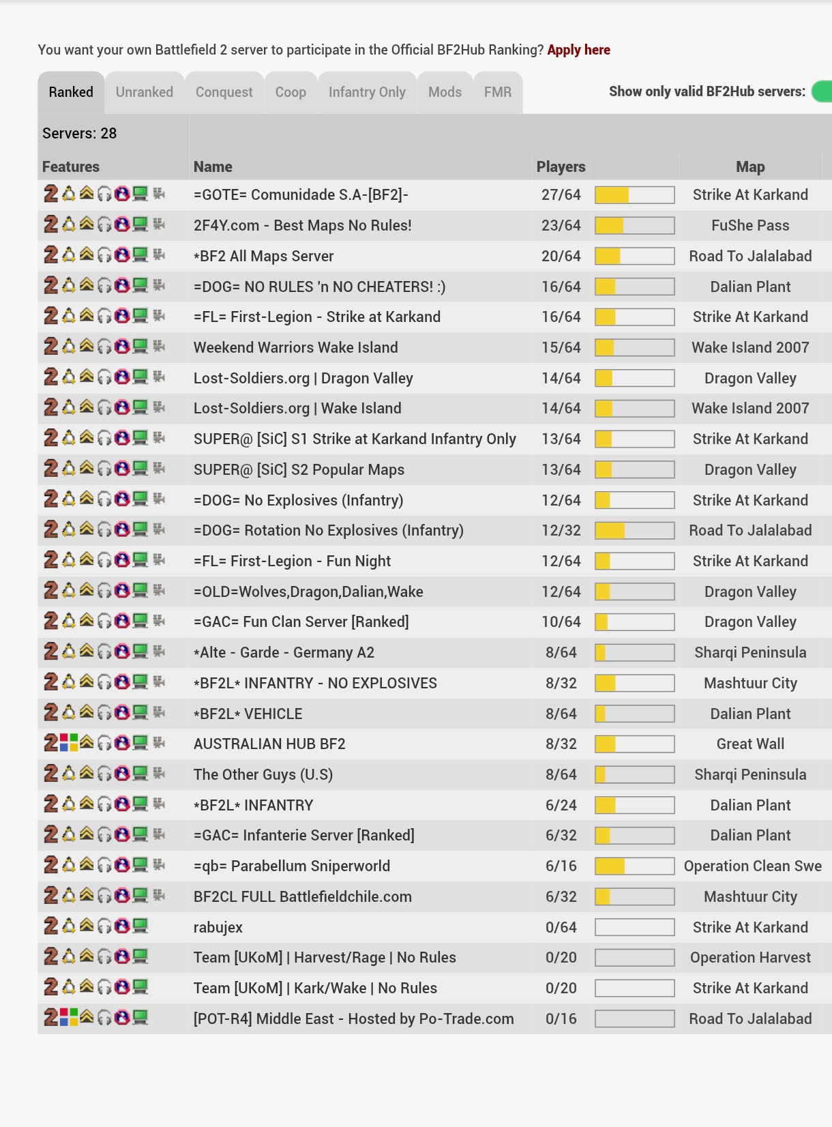832x1127 pixels.
Task: Click FuShe Pass map cell
Action: tap(750, 225)
